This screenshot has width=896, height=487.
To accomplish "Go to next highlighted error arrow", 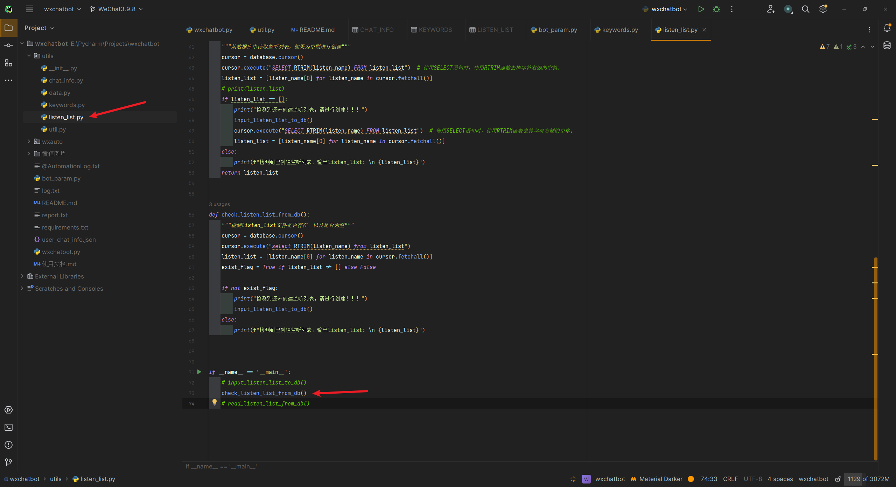I will click(x=873, y=47).
